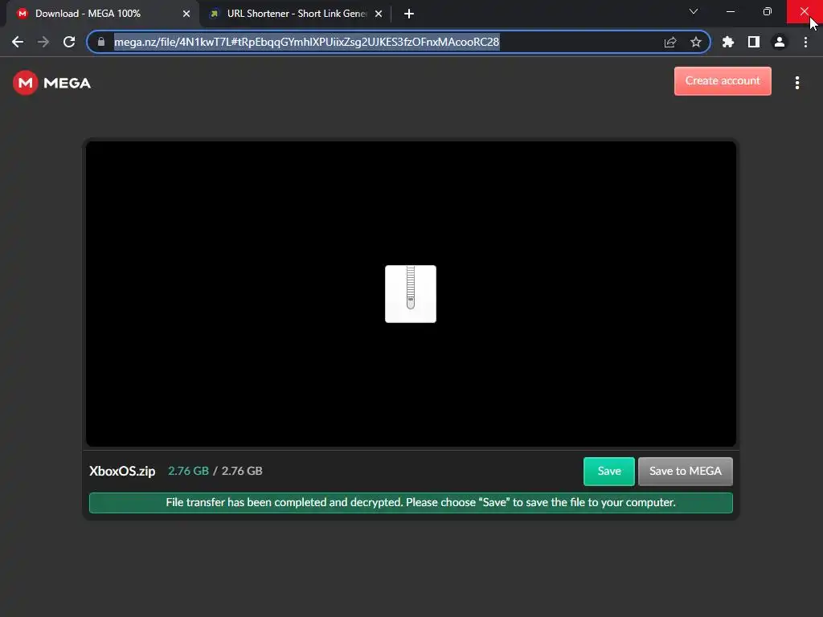Close the URL Shortener tab
The width and height of the screenshot is (823, 617).
(x=379, y=14)
